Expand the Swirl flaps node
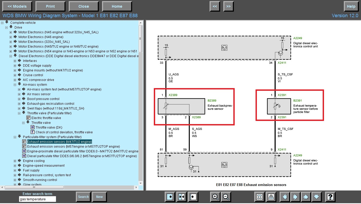This screenshot has height=204, width=361. [x=19, y=108]
